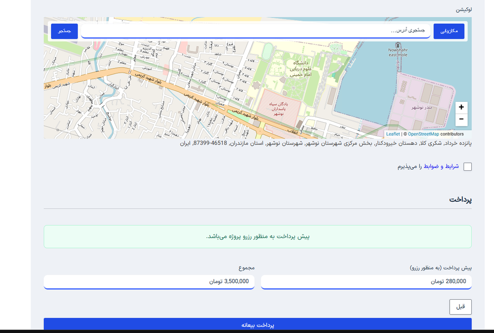The image size is (494, 333).
Task: Click the مکان‌یابی locate button
Action: 449,31
